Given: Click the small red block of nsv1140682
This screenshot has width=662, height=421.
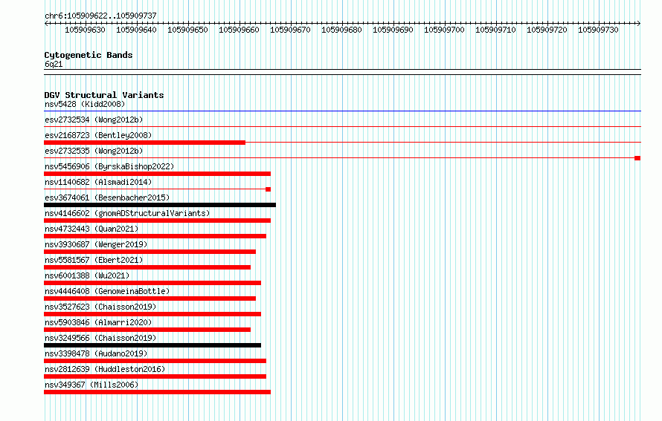Looking at the screenshot, I should (268, 189).
